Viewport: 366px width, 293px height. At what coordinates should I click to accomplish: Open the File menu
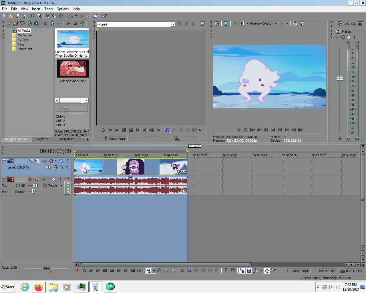pyautogui.click(x=5, y=9)
